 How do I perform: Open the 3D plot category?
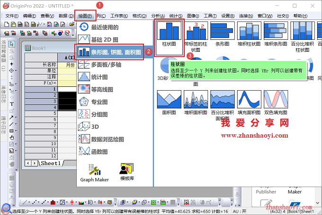[x=115, y=127]
